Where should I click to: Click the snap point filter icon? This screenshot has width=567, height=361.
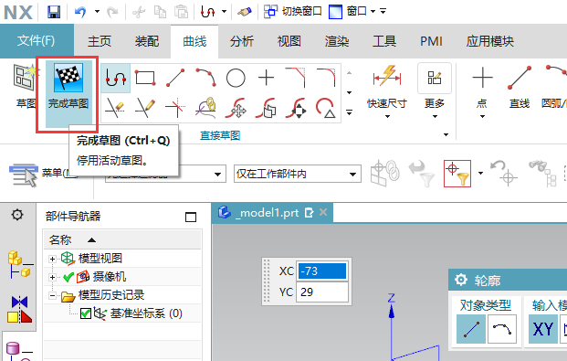[x=457, y=174]
